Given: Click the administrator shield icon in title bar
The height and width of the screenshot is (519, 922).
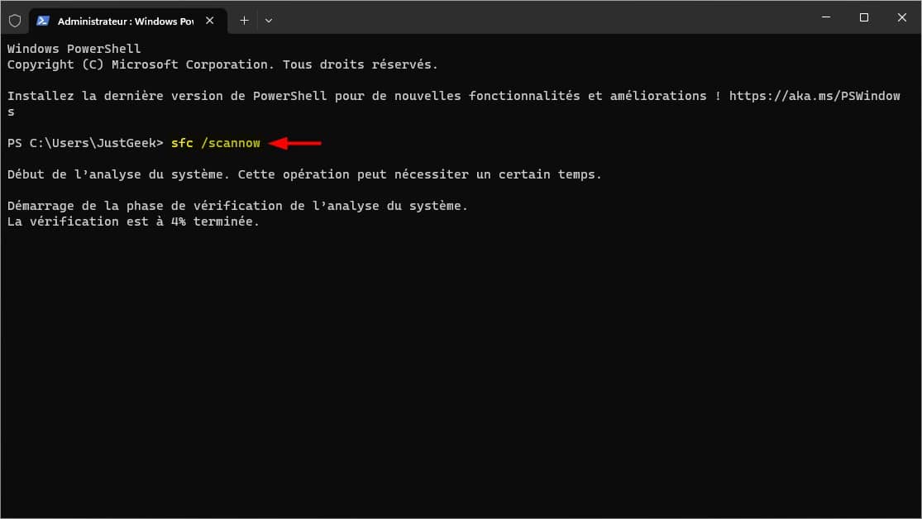Looking at the screenshot, I should 15,21.
